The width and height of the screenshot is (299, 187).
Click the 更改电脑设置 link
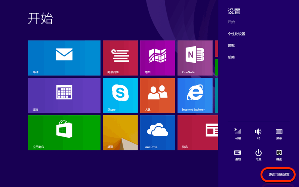pyautogui.click(x=279, y=175)
